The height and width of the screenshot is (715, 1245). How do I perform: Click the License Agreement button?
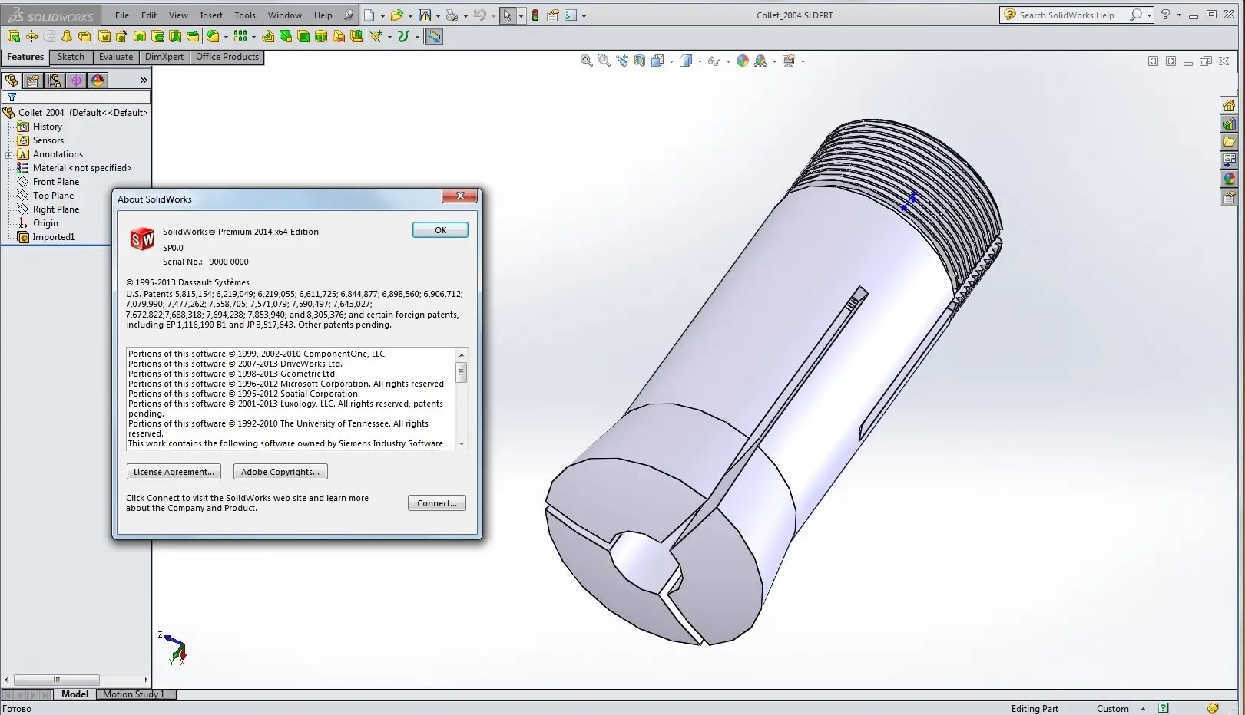(x=174, y=472)
